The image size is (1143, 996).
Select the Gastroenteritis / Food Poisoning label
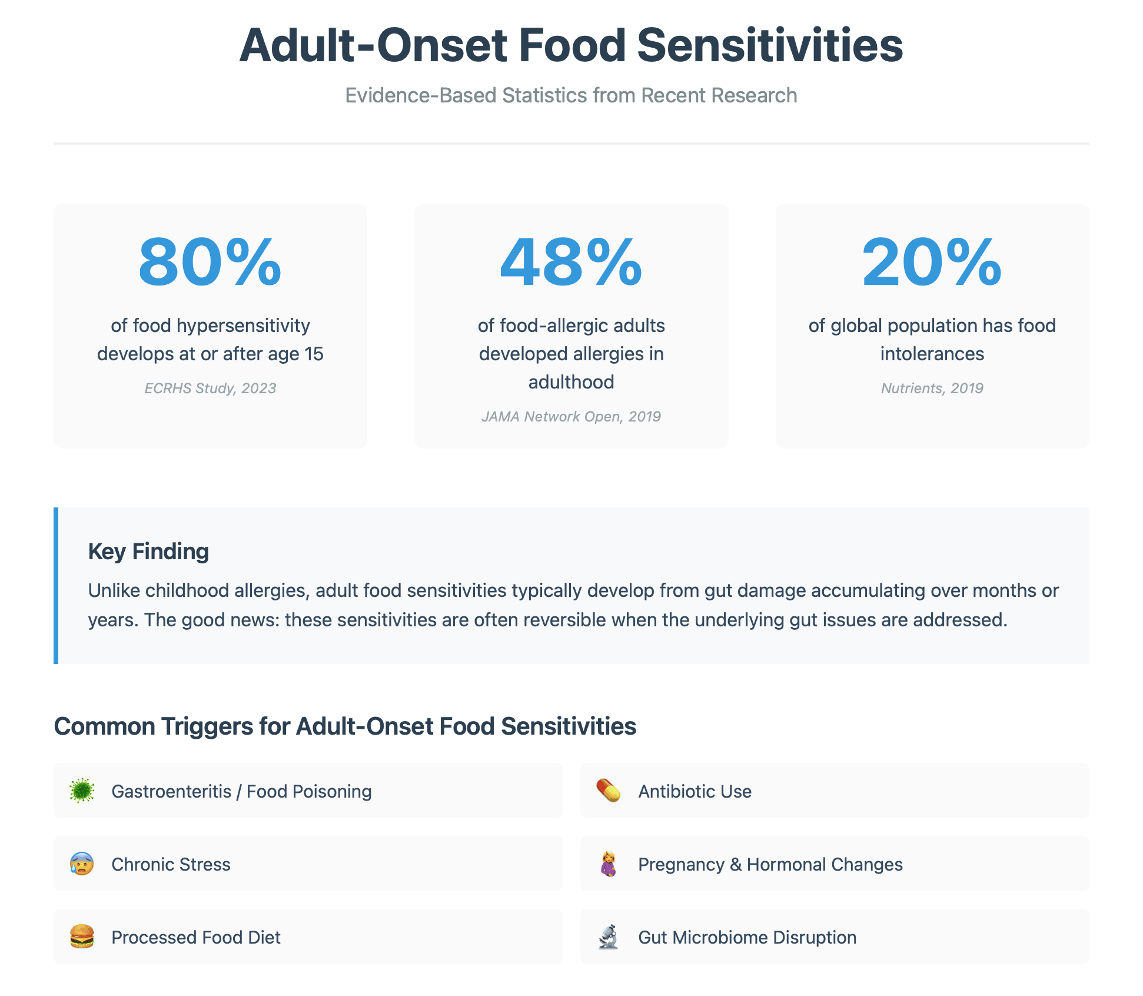click(241, 791)
